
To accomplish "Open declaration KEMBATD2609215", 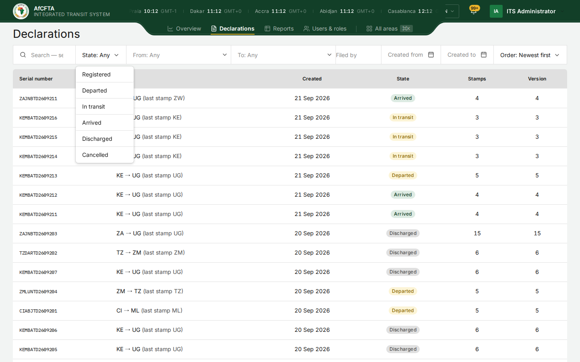I will click(x=38, y=137).
